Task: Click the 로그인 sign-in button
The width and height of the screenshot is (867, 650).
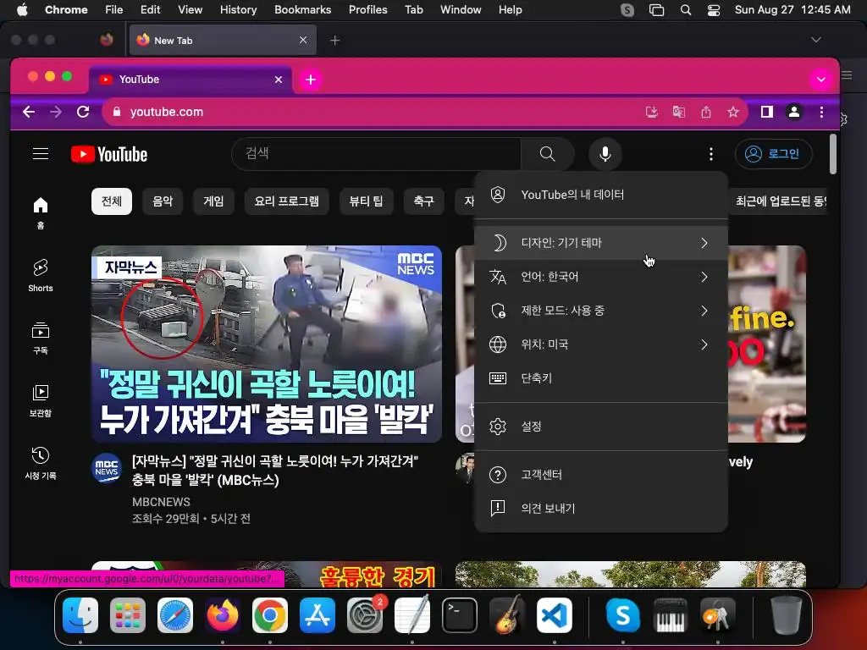Action: (x=774, y=154)
